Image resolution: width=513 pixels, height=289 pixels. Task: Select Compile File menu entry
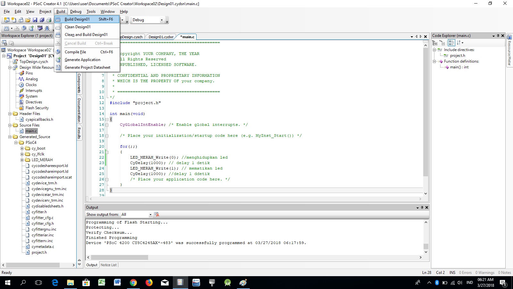point(87,52)
